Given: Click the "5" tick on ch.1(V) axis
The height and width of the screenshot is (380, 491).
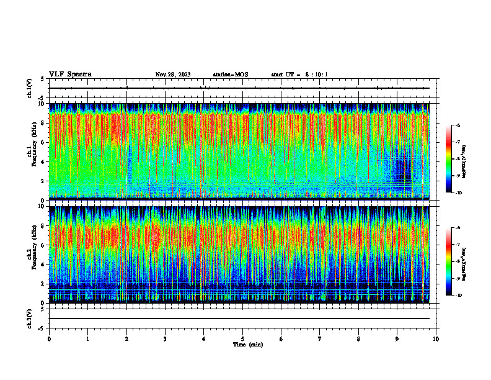Looking at the screenshot, I should coord(42,79).
